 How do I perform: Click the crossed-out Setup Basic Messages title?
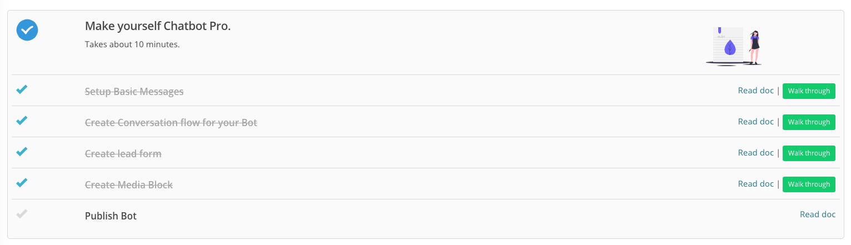click(134, 92)
